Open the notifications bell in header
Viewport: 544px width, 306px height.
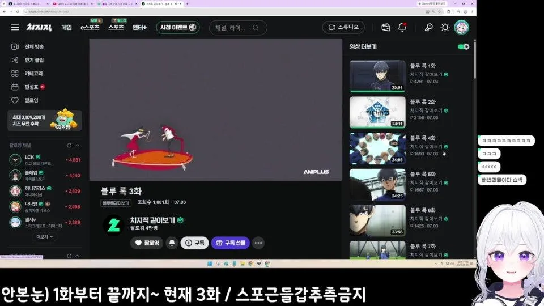pyautogui.click(x=402, y=27)
